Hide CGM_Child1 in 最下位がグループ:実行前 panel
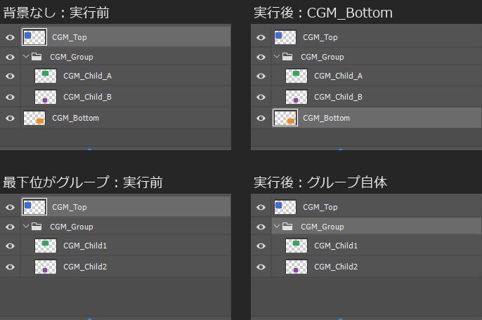This screenshot has height=320, width=482. pos(10,246)
